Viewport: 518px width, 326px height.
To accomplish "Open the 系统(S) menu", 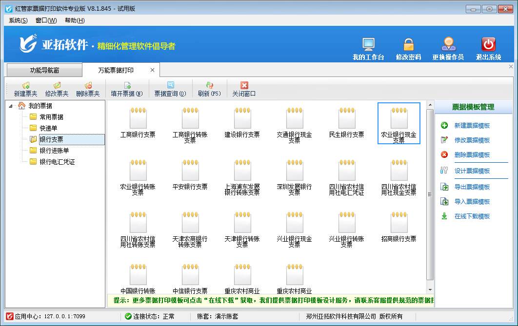I will 18,20.
